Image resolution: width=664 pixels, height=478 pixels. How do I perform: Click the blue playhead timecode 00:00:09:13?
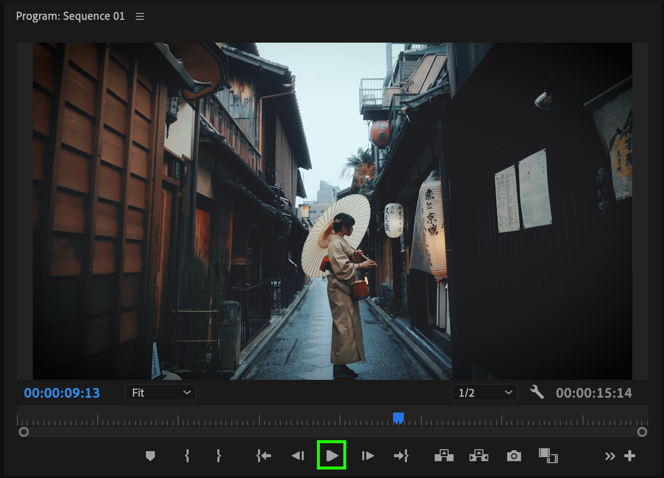coord(62,393)
